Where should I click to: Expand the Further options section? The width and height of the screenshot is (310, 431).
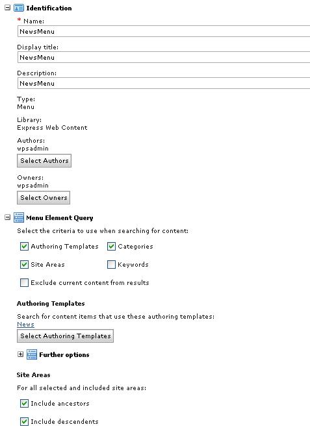click(20, 354)
